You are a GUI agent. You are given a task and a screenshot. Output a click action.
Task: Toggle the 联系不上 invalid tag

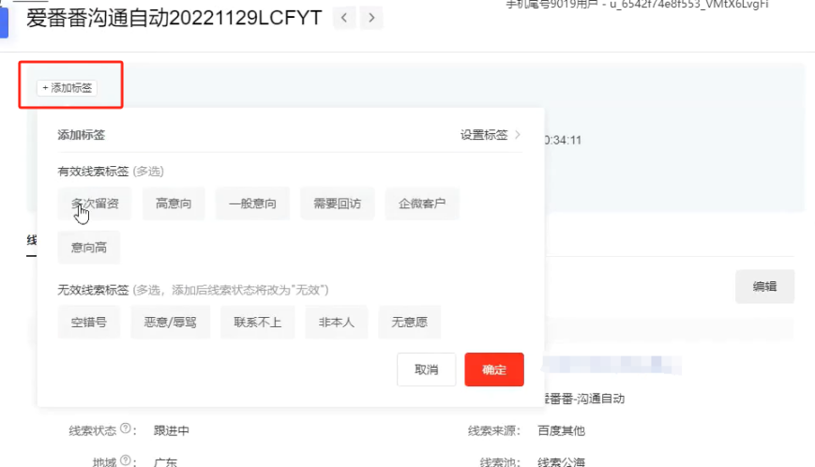coord(258,322)
